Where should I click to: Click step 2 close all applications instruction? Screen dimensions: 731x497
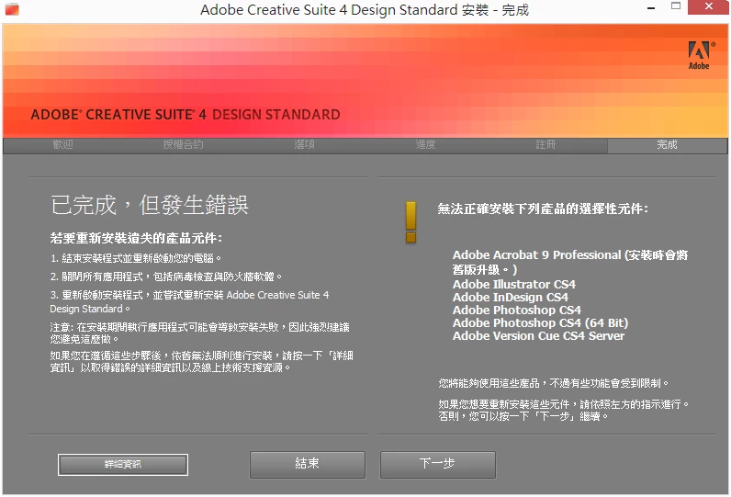coord(166,277)
